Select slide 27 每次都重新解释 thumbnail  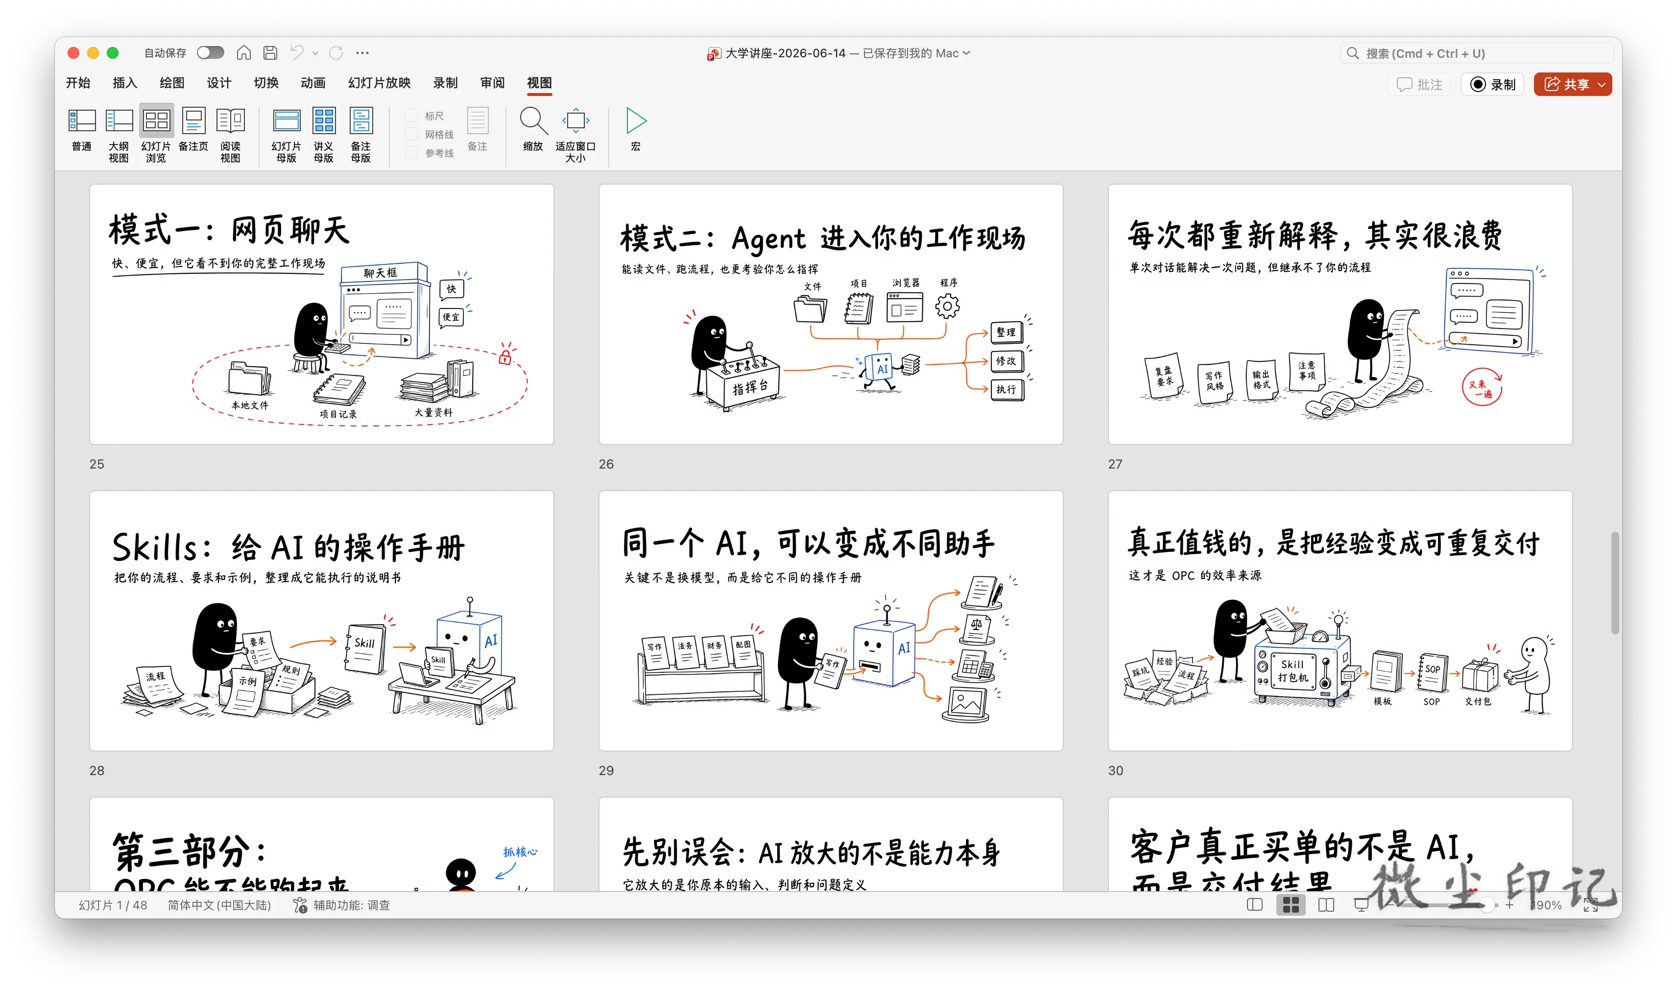(x=1341, y=314)
